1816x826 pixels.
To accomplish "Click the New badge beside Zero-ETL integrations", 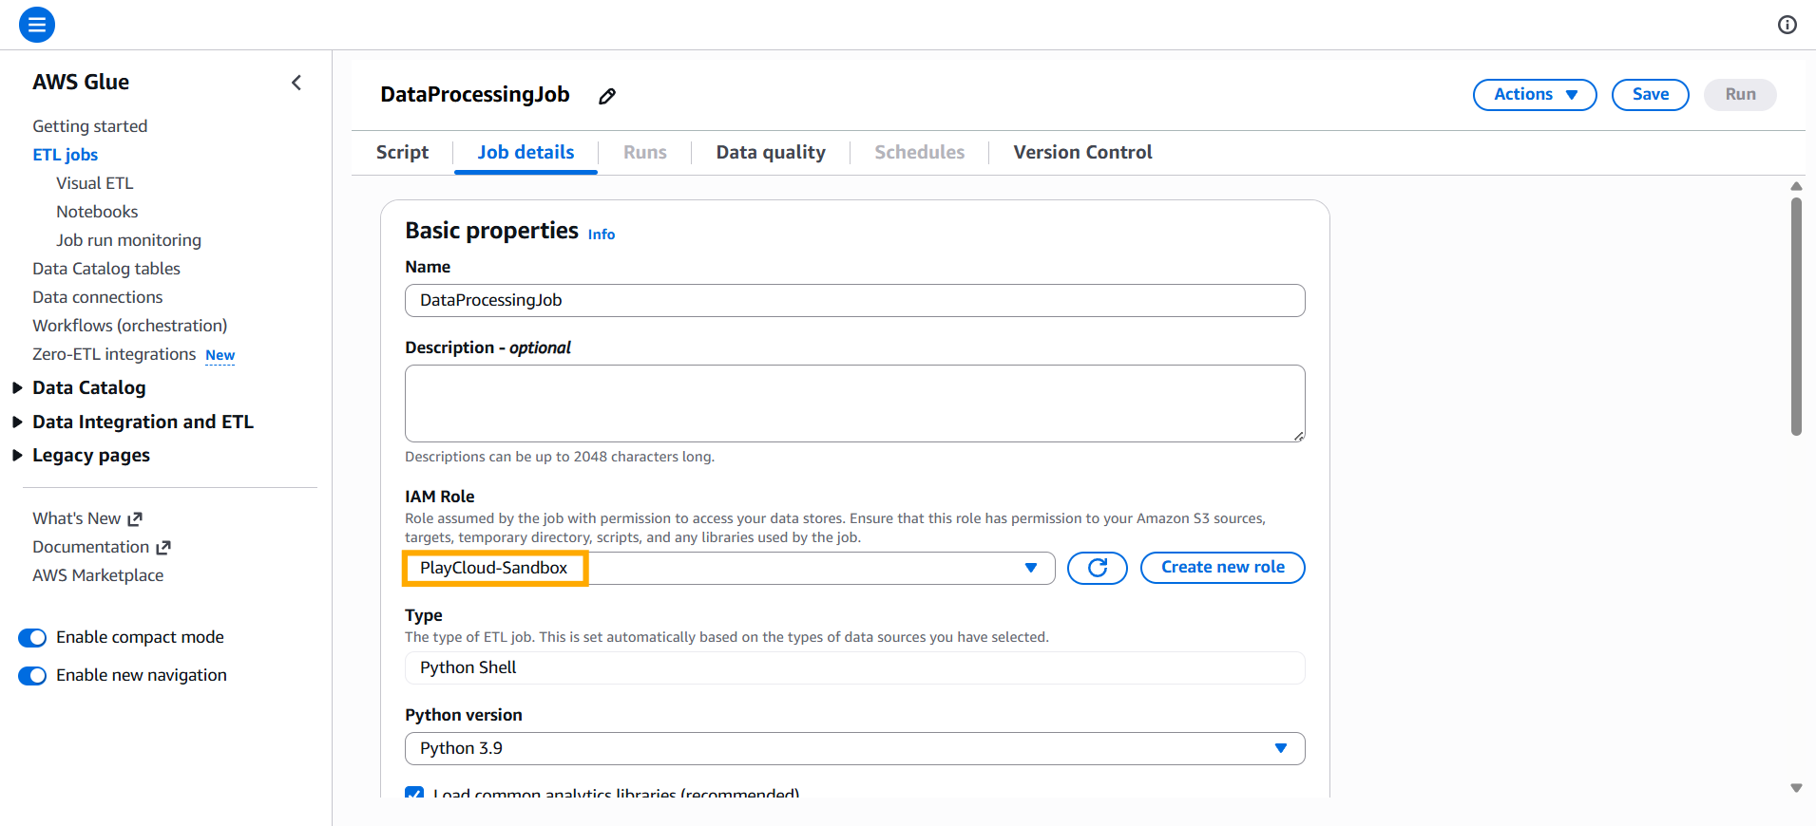I will click(220, 355).
